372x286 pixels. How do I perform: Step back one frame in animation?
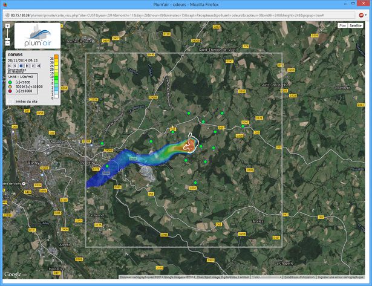[15, 66]
